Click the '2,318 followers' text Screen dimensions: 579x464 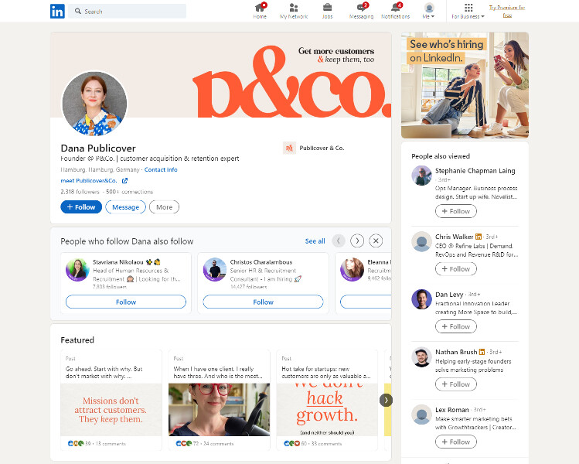(80, 192)
